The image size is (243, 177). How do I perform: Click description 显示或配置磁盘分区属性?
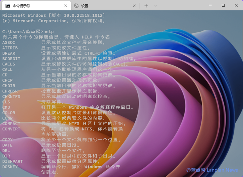tap(70, 162)
